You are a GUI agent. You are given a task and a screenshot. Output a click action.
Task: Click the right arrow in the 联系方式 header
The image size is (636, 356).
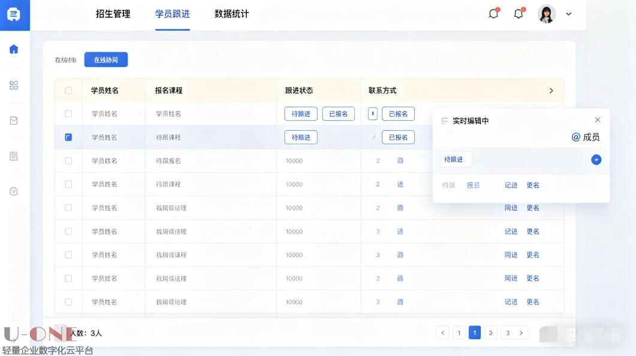coord(551,90)
